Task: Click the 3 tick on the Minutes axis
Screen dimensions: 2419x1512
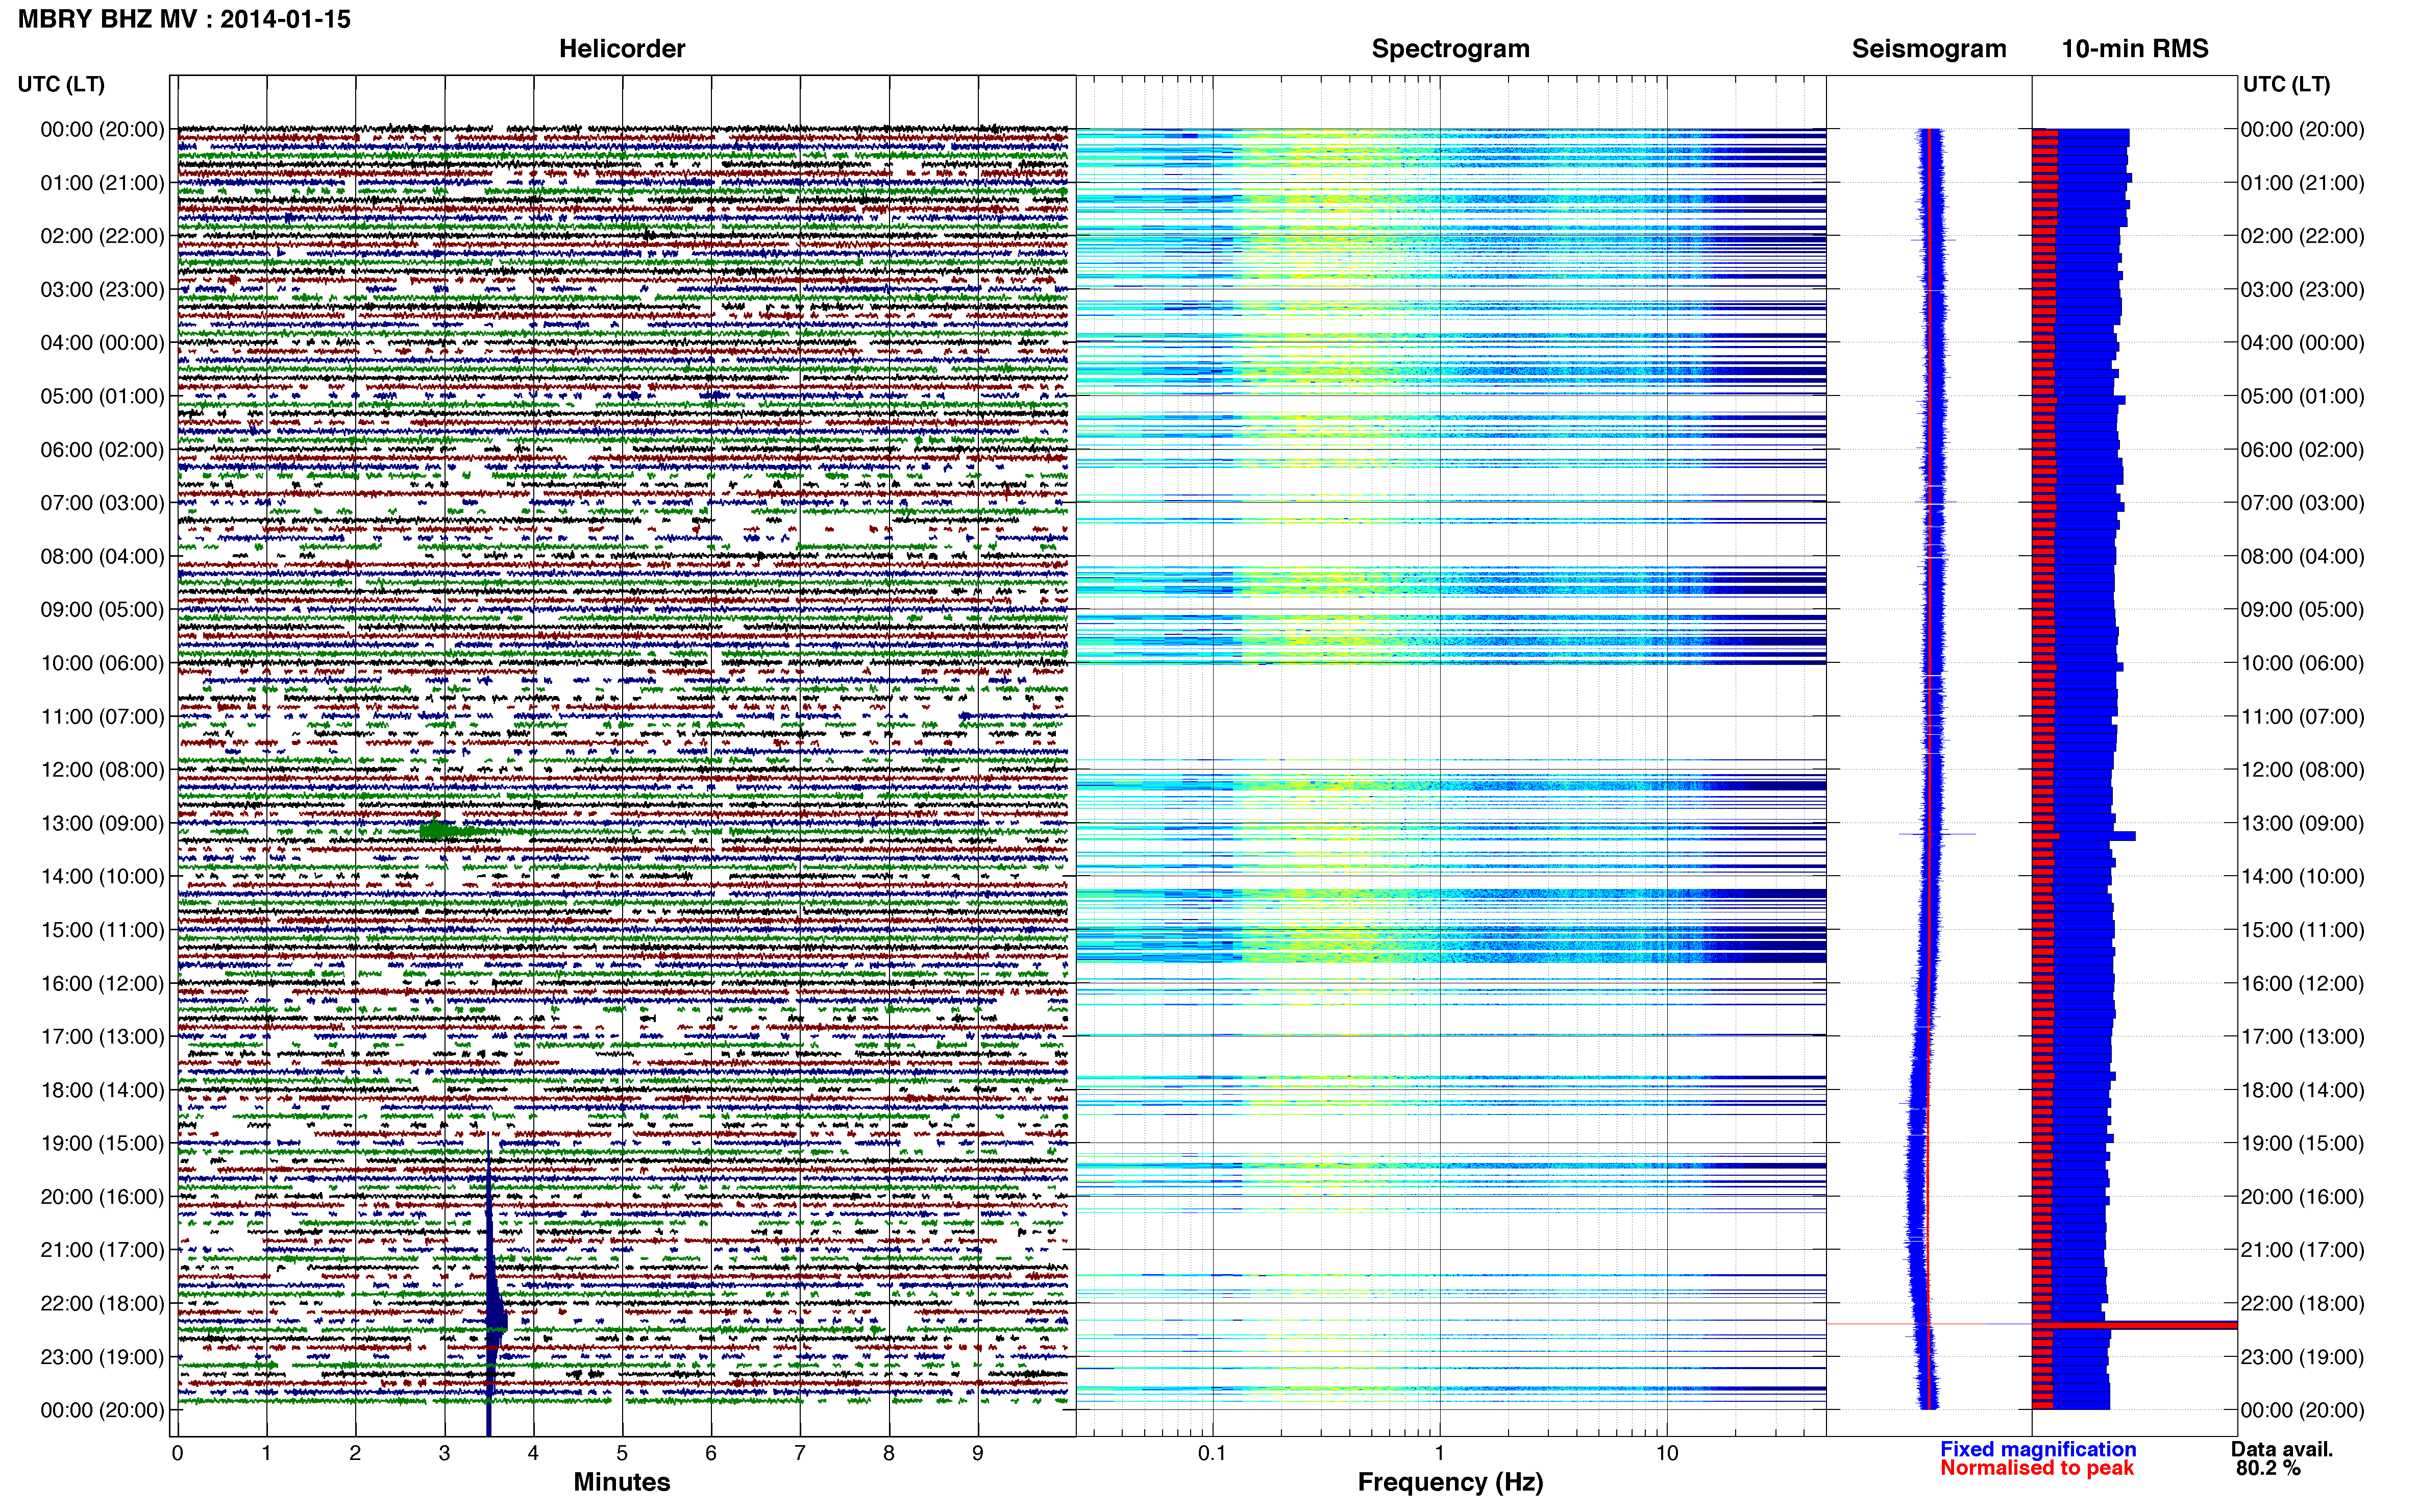Action: point(444,1453)
